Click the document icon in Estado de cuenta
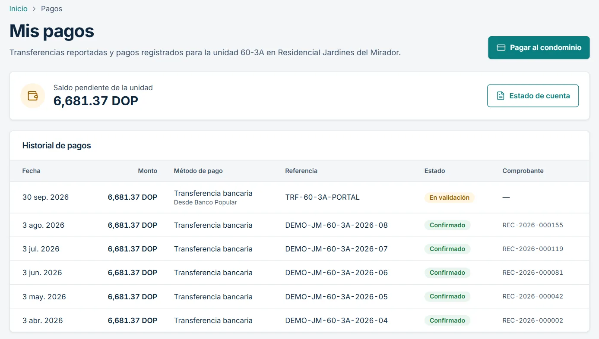The height and width of the screenshot is (339, 599). (x=501, y=96)
